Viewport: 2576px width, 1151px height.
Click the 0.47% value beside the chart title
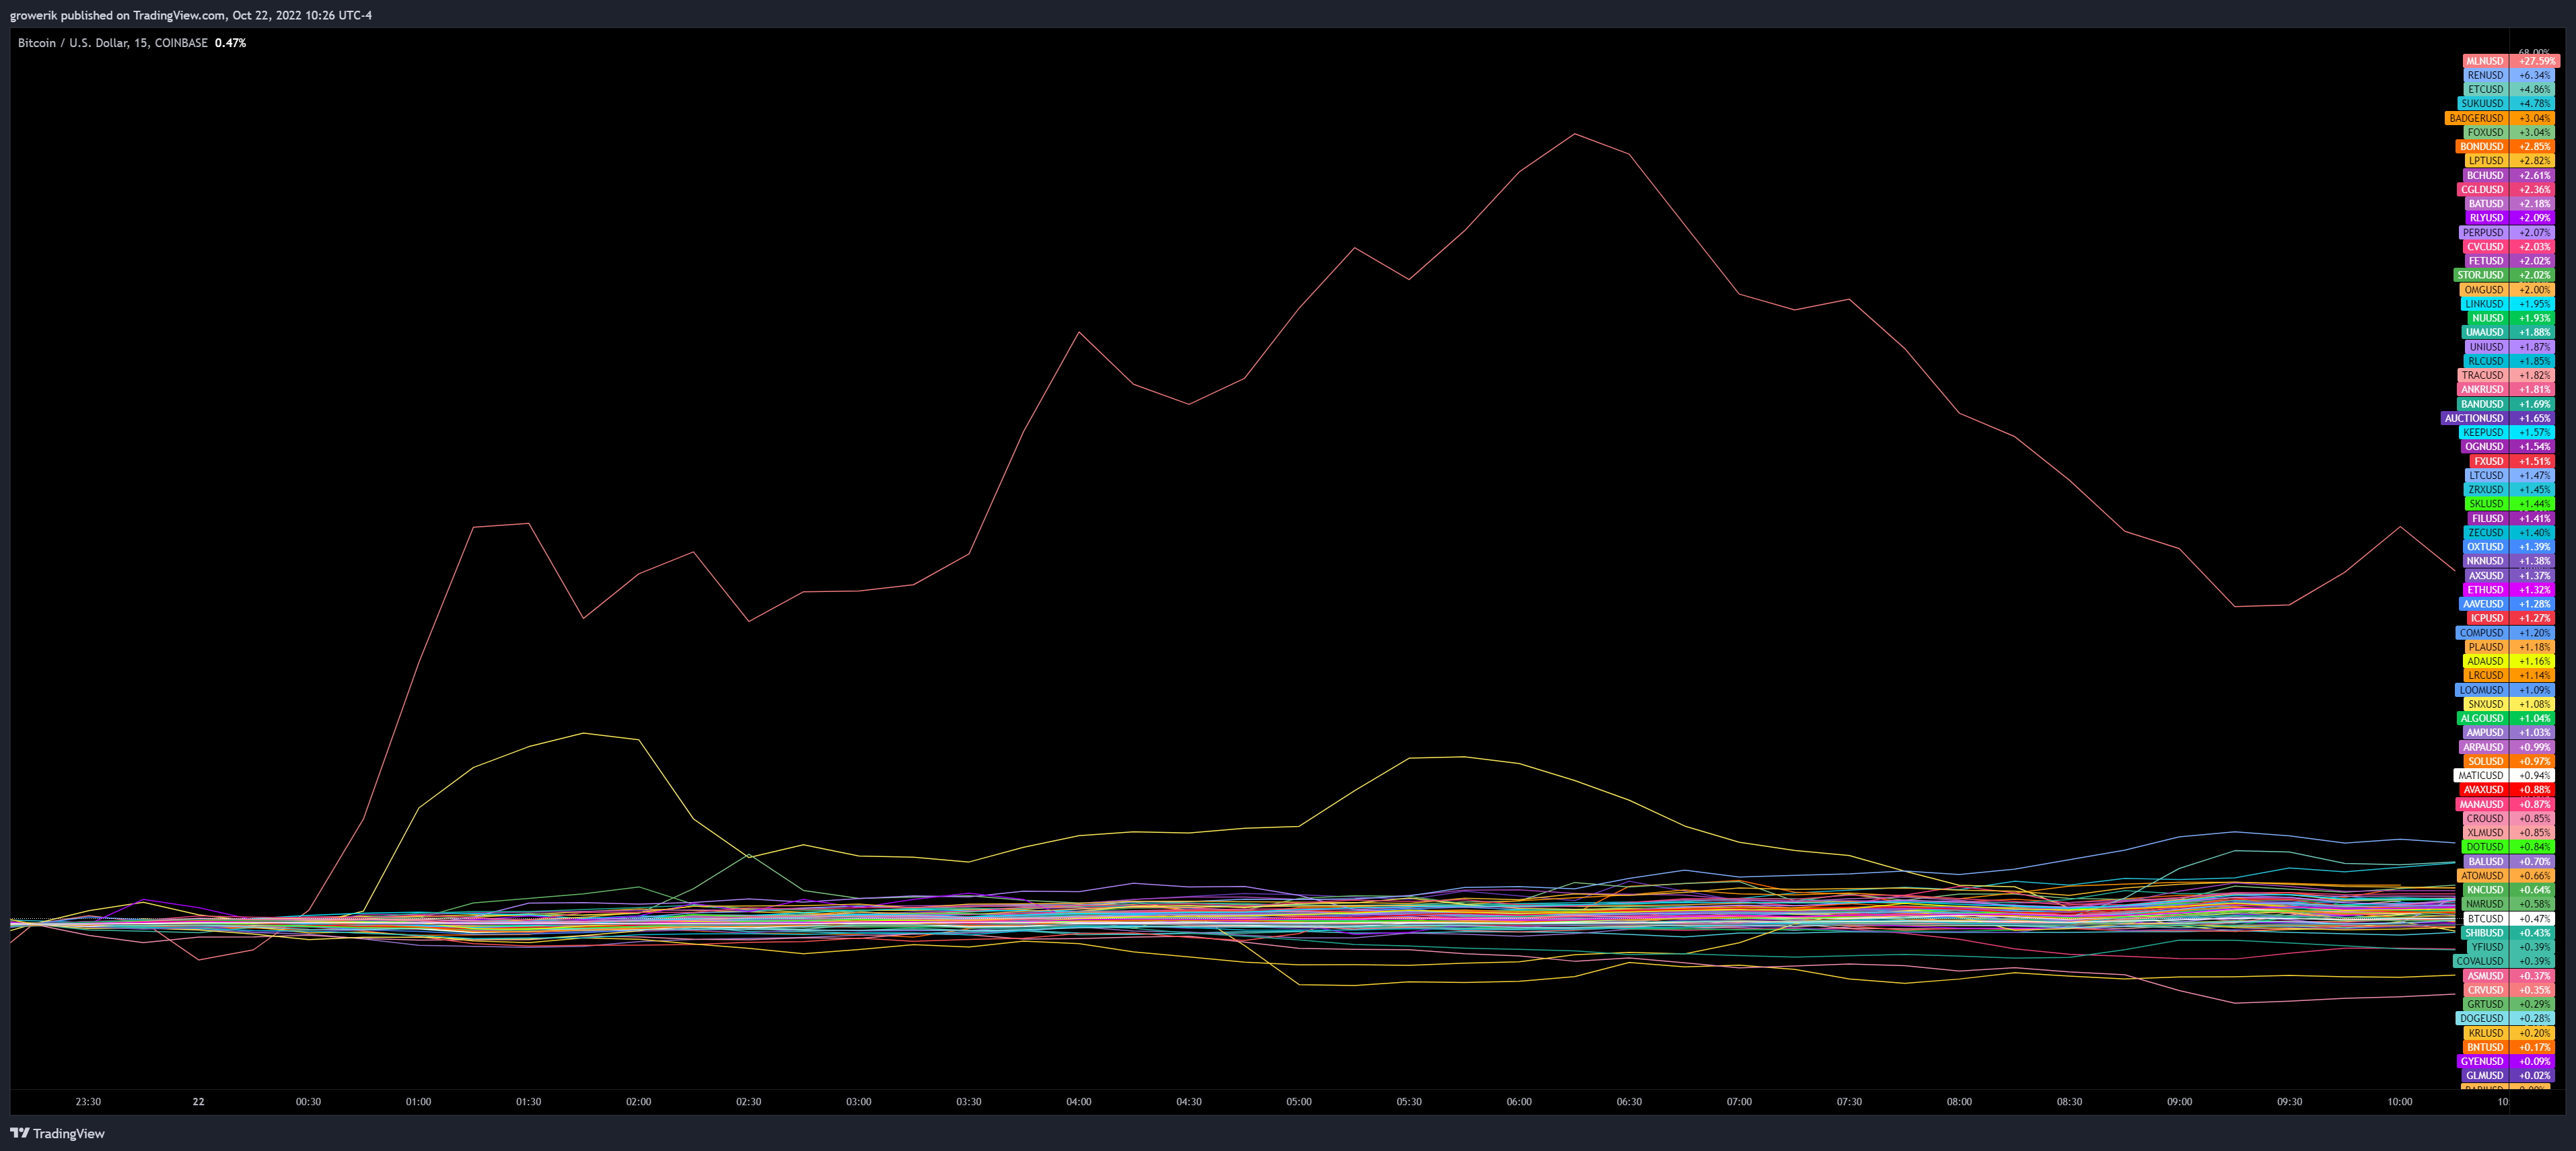[x=230, y=43]
